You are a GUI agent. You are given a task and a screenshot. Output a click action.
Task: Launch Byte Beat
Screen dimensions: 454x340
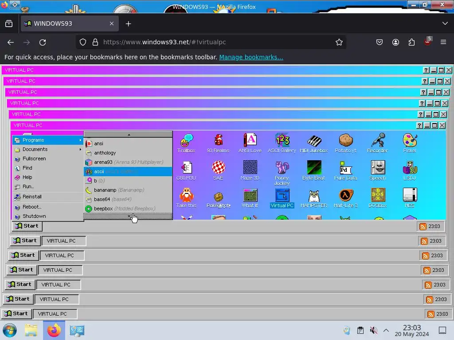coord(314,170)
